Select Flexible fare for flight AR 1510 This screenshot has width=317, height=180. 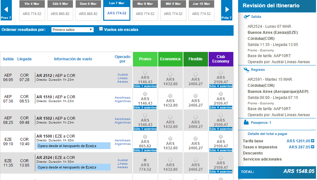pyautogui.click(x=195, y=96)
